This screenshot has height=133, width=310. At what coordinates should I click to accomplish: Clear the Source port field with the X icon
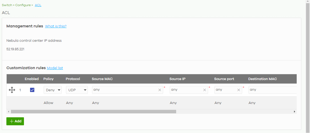(239, 90)
